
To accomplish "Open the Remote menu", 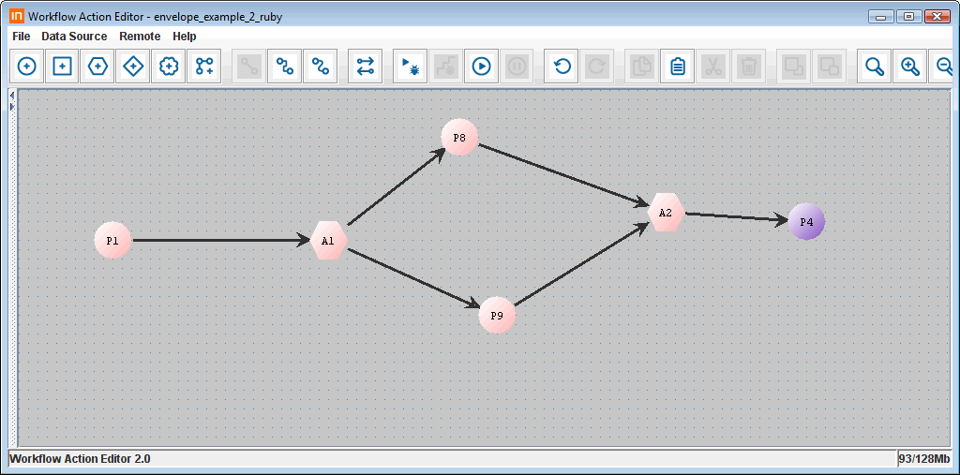I will 140,37.
